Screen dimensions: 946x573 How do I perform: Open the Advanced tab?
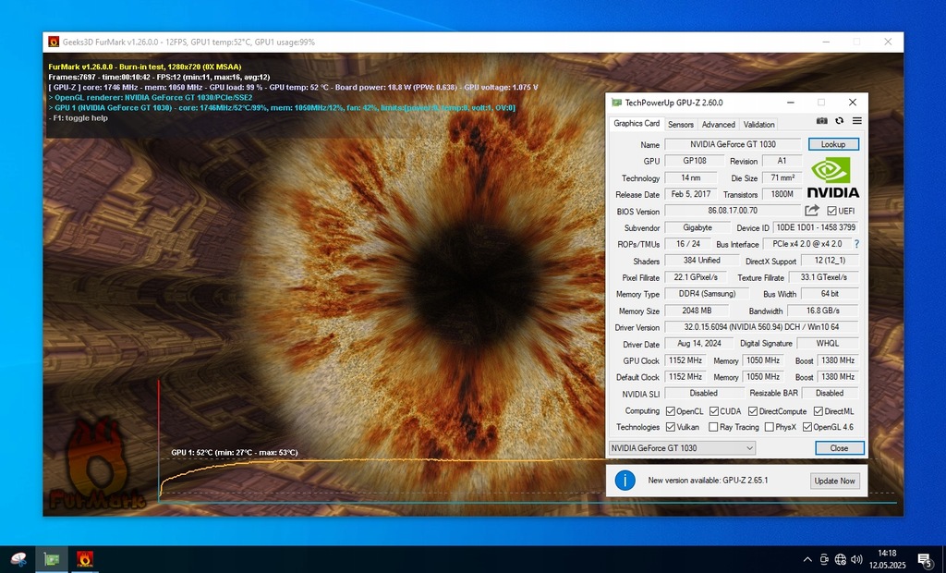point(718,125)
